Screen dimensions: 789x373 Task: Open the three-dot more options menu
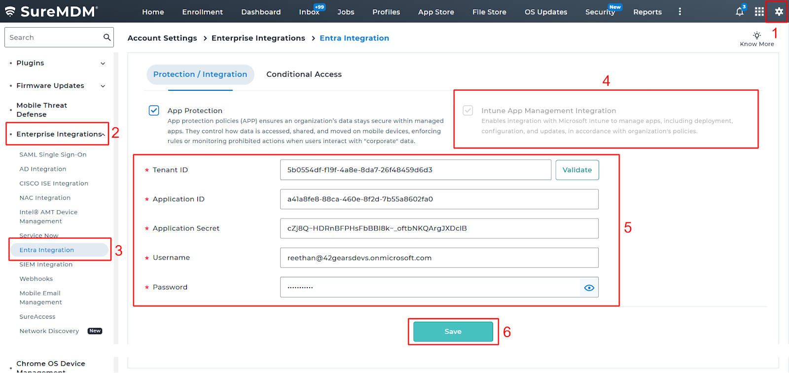680,12
